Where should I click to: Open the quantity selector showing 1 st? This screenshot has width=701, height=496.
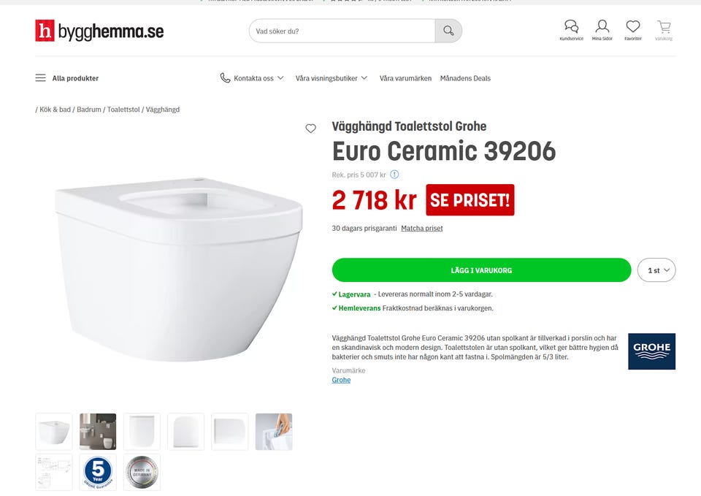(656, 270)
